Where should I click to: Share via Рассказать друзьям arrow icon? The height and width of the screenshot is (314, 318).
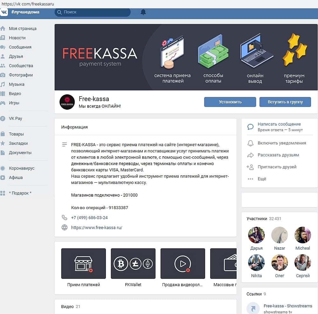coord(251,155)
